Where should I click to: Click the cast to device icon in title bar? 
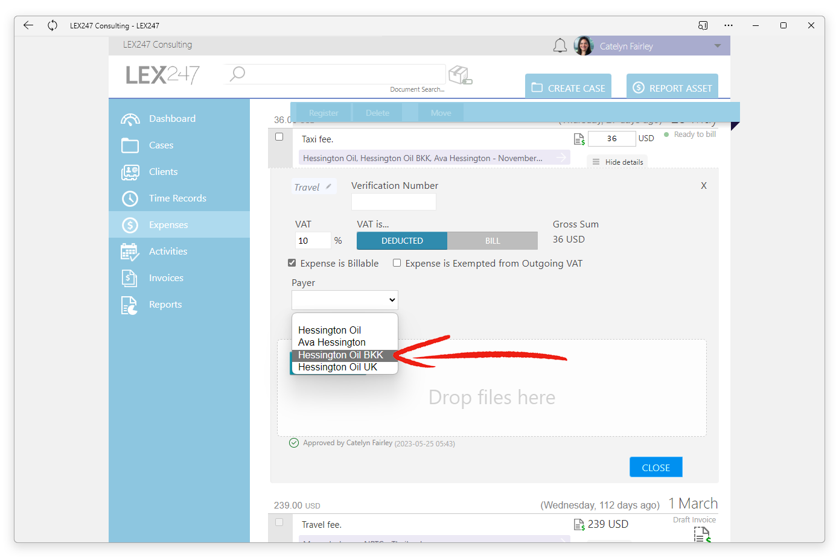tap(703, 25)
